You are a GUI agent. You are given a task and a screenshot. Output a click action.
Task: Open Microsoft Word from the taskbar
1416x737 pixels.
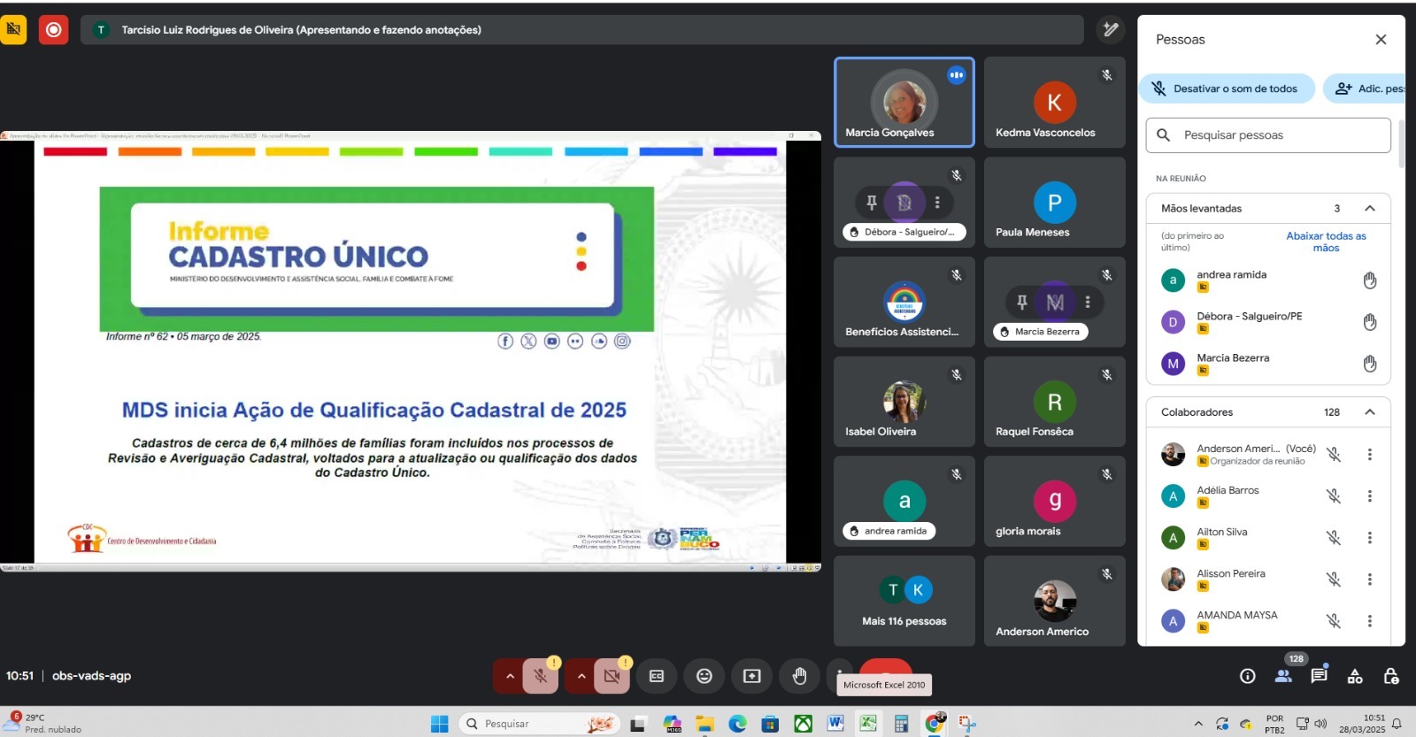tap(835, 724)
